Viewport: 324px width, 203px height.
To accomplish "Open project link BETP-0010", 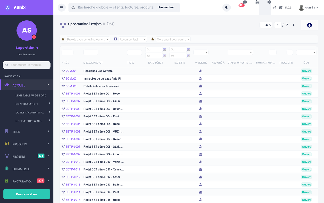I will point(73,162).
